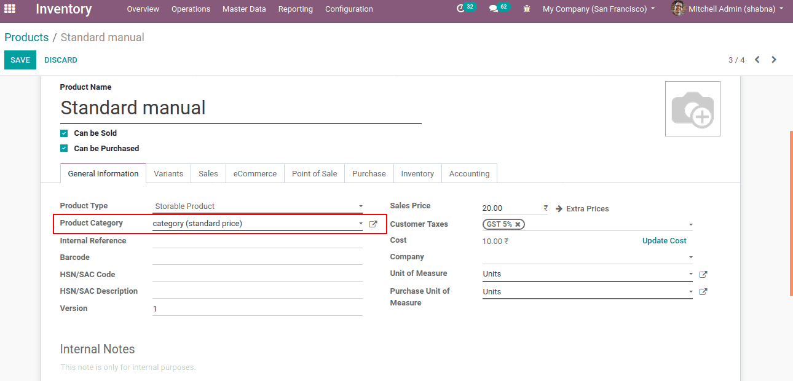Open the Product Type dropdown

coord(258,206)
